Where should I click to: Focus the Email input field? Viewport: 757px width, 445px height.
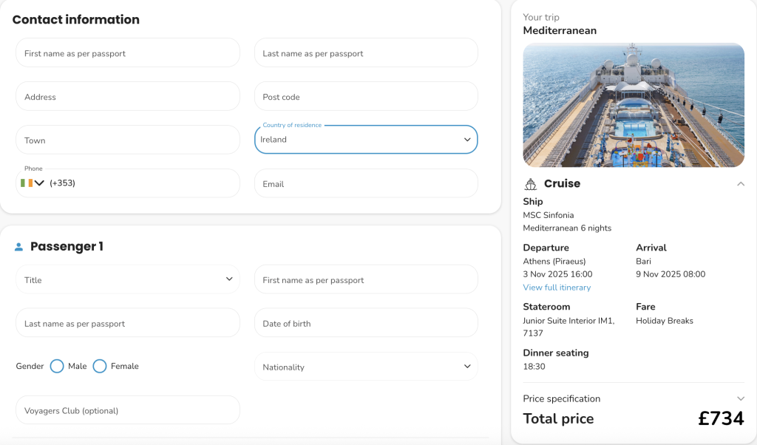pyautogui.click(x=366, y=183)
